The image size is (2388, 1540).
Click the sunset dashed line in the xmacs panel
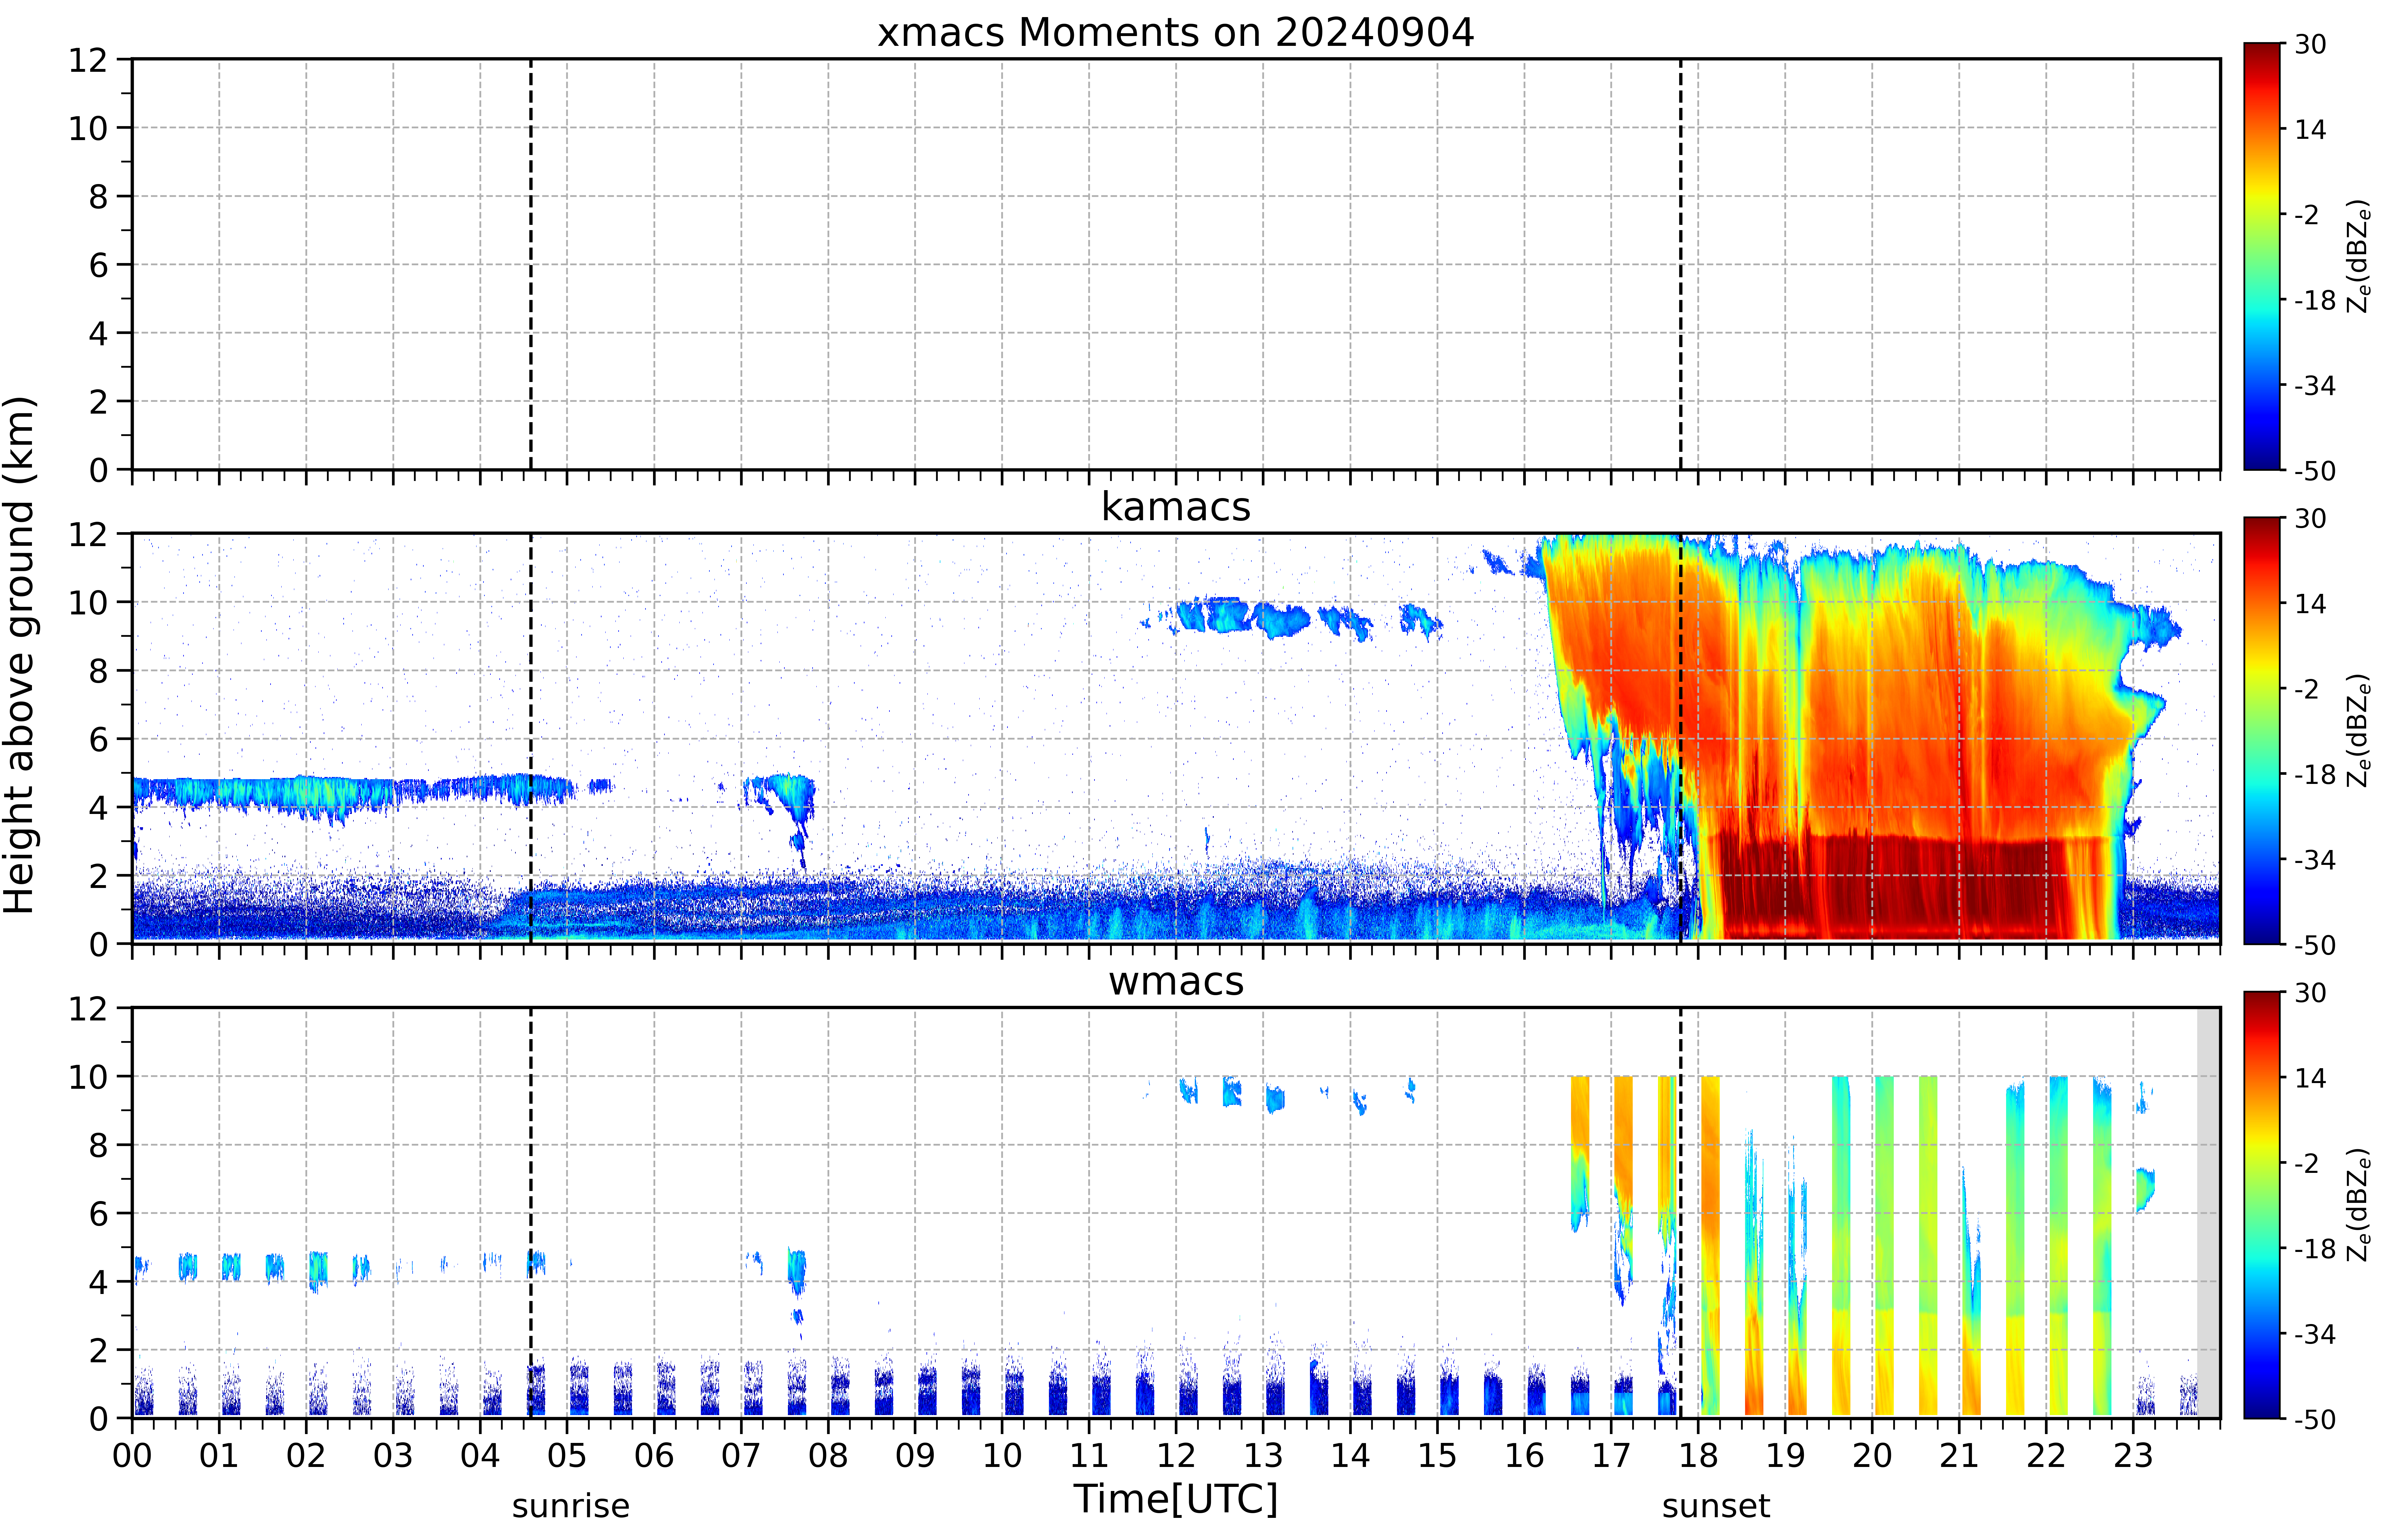(x=1681, y=264)
